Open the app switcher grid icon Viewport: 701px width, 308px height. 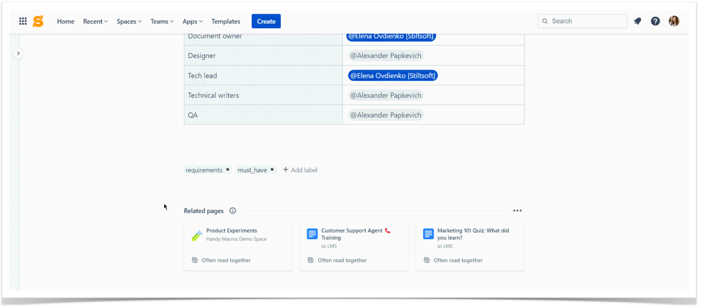point(23,21)
